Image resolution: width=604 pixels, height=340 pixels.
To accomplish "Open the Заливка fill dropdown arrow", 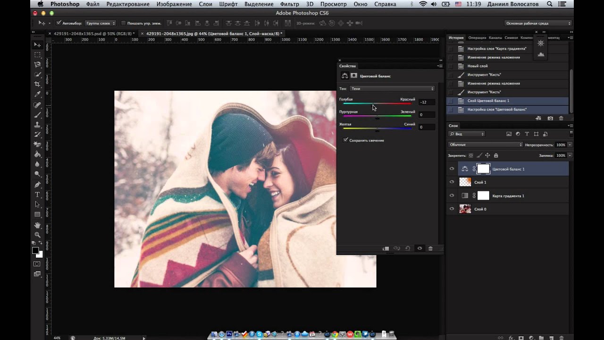I will point(570,155).
